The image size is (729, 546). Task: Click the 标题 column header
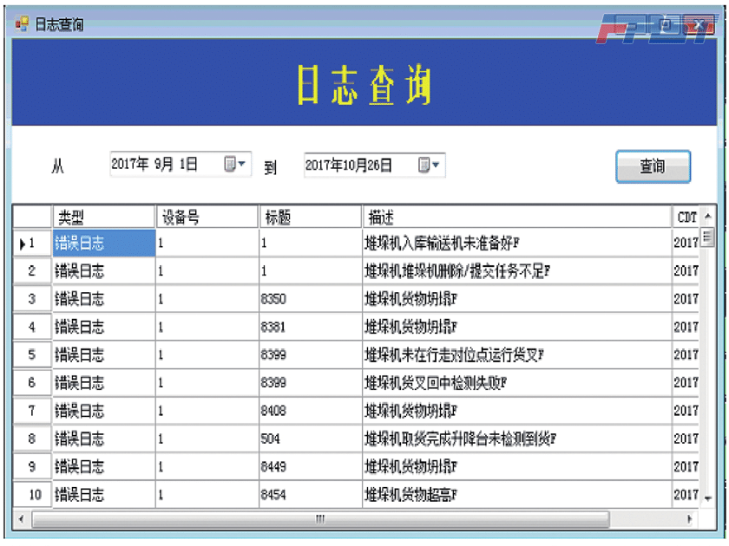309,217
